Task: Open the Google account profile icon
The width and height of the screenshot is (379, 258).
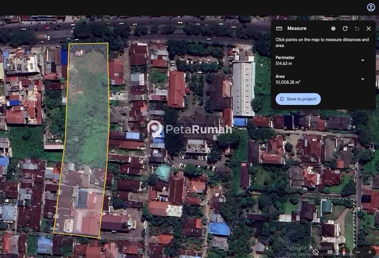Action: pos(371,7)
